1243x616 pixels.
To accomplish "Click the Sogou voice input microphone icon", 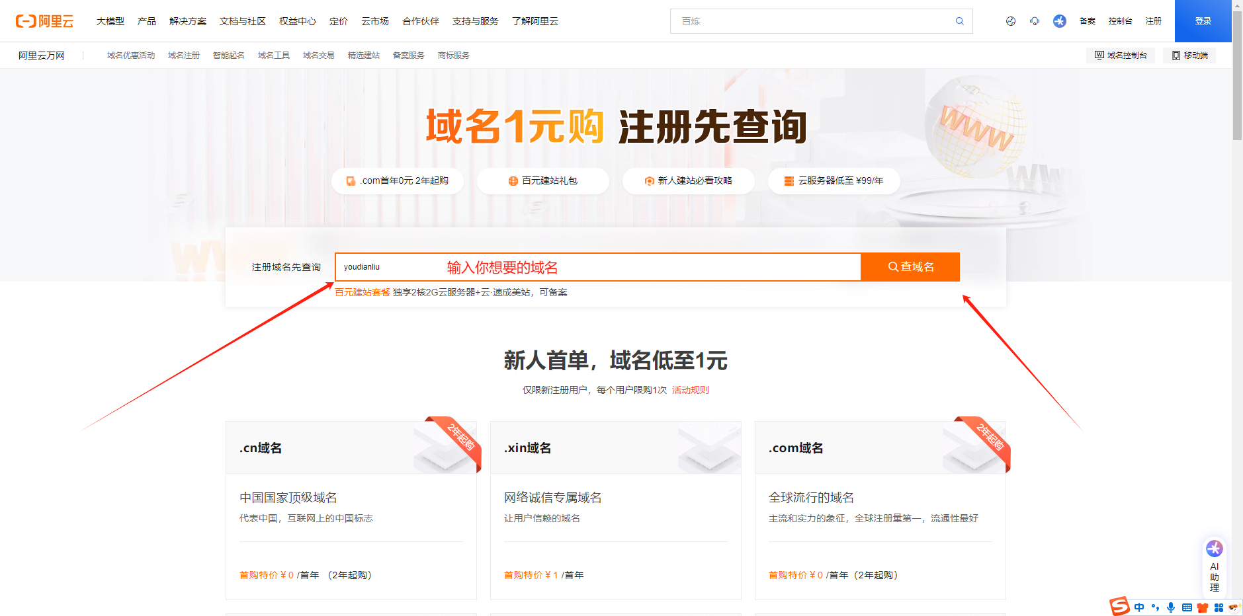I will coord(1171,607).
